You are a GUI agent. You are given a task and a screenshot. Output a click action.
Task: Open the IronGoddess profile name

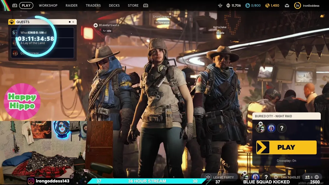311,5
